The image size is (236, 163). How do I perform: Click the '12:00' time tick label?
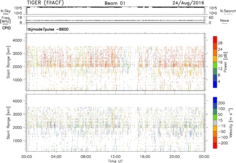115,157
